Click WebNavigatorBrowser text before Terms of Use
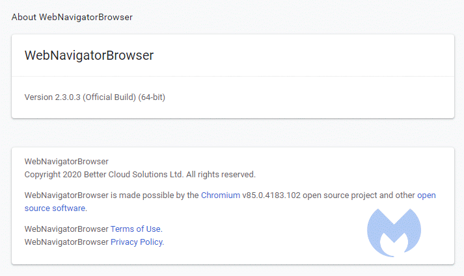The width and height of the screenshot is (464, 276). [x=66, y=229]
